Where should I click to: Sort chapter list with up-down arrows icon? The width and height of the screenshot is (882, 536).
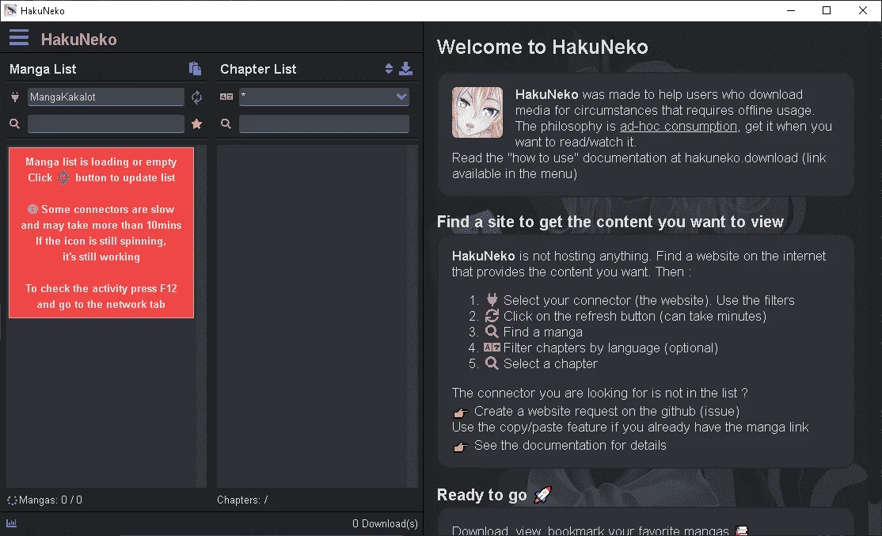[x=389, y=69]
